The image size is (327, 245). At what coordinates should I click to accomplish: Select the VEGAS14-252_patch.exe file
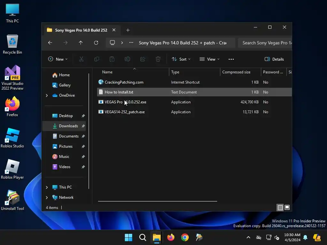click(x=125, y=112)
